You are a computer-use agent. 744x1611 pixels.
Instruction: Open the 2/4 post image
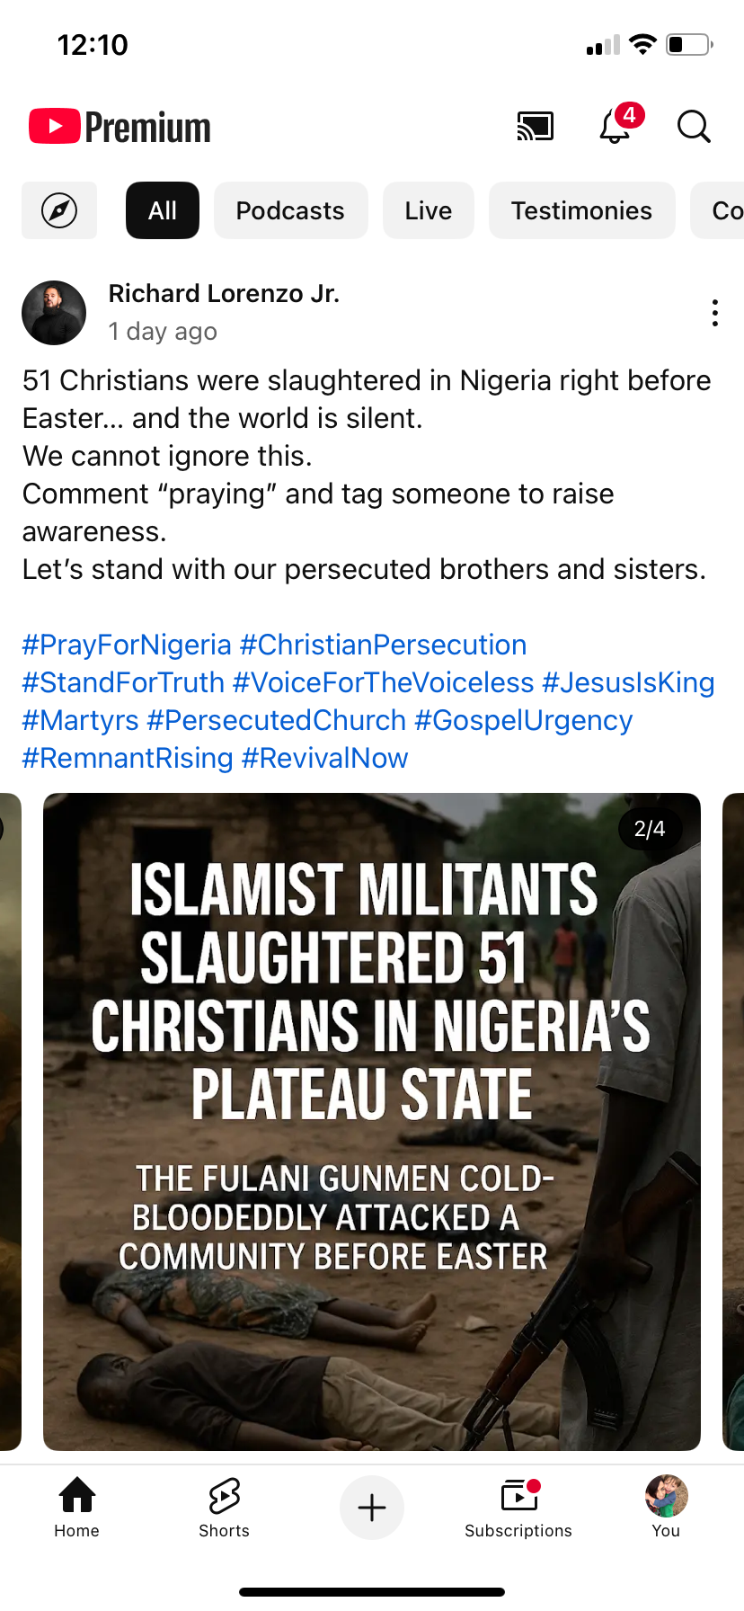click(372, 1121)
